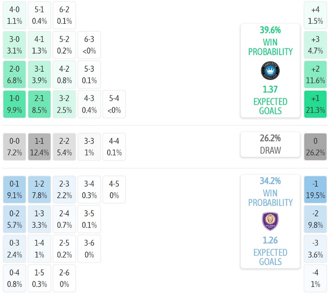The width and height of the screenshot is (329, 293).
Task: Open the 26.2% DRAW summary card
Action: coord(270,145)
